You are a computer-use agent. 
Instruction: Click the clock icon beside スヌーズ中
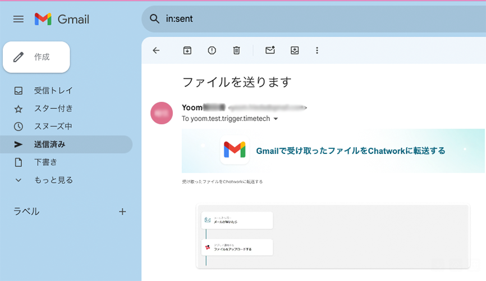(x=19, y=126)
